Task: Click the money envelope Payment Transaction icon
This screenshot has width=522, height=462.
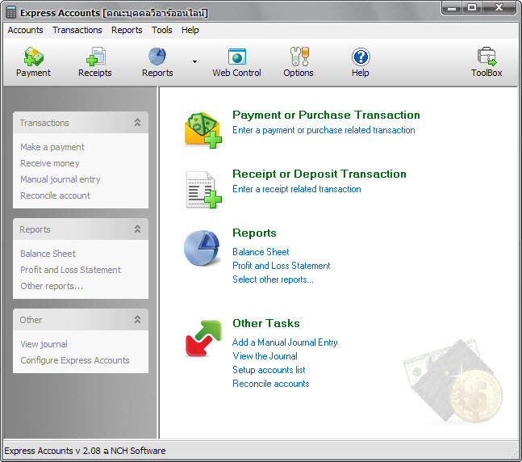Action: tap(203, 130)
